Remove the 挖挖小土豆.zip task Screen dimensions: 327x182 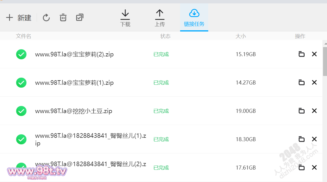pyautogui.click(x=314, y=111)
